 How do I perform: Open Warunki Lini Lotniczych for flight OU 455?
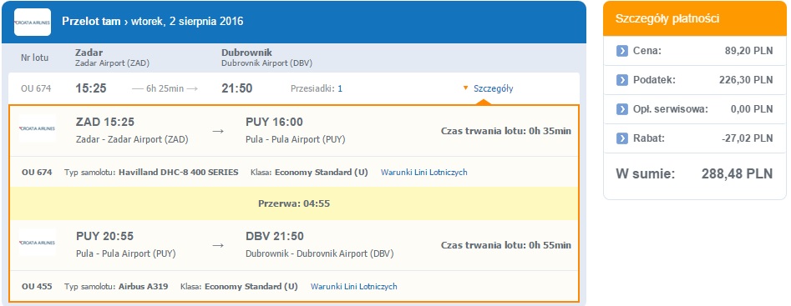[353, 286]
